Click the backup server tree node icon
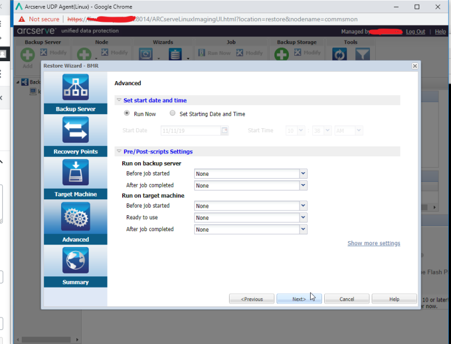This screenshot has height=344, width=451. pyautogui.click(x=25, y=82)
